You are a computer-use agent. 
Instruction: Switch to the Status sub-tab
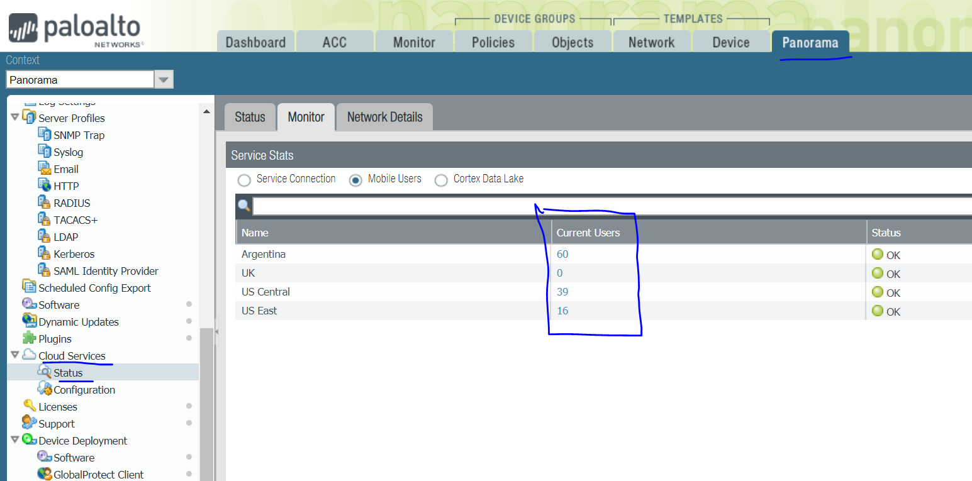(250, 117)
